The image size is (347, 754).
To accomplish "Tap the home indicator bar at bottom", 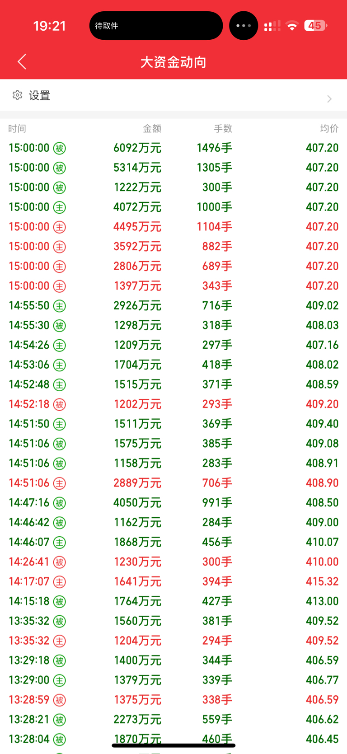I will [x=173, y=745].
